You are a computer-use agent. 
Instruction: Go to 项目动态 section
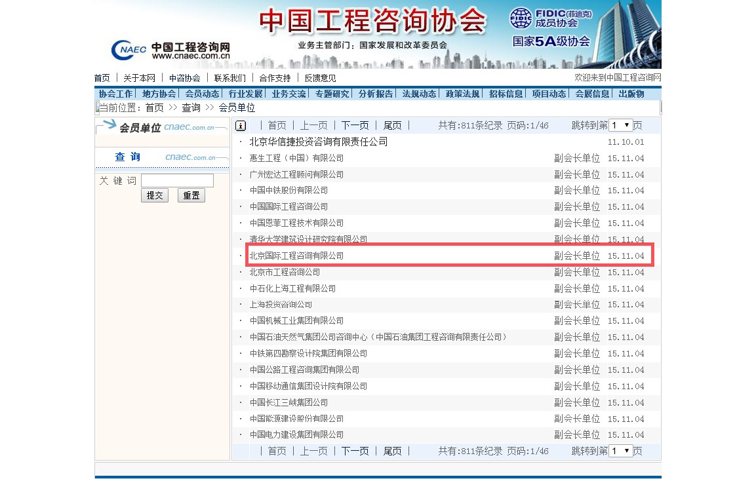point(549,94)
